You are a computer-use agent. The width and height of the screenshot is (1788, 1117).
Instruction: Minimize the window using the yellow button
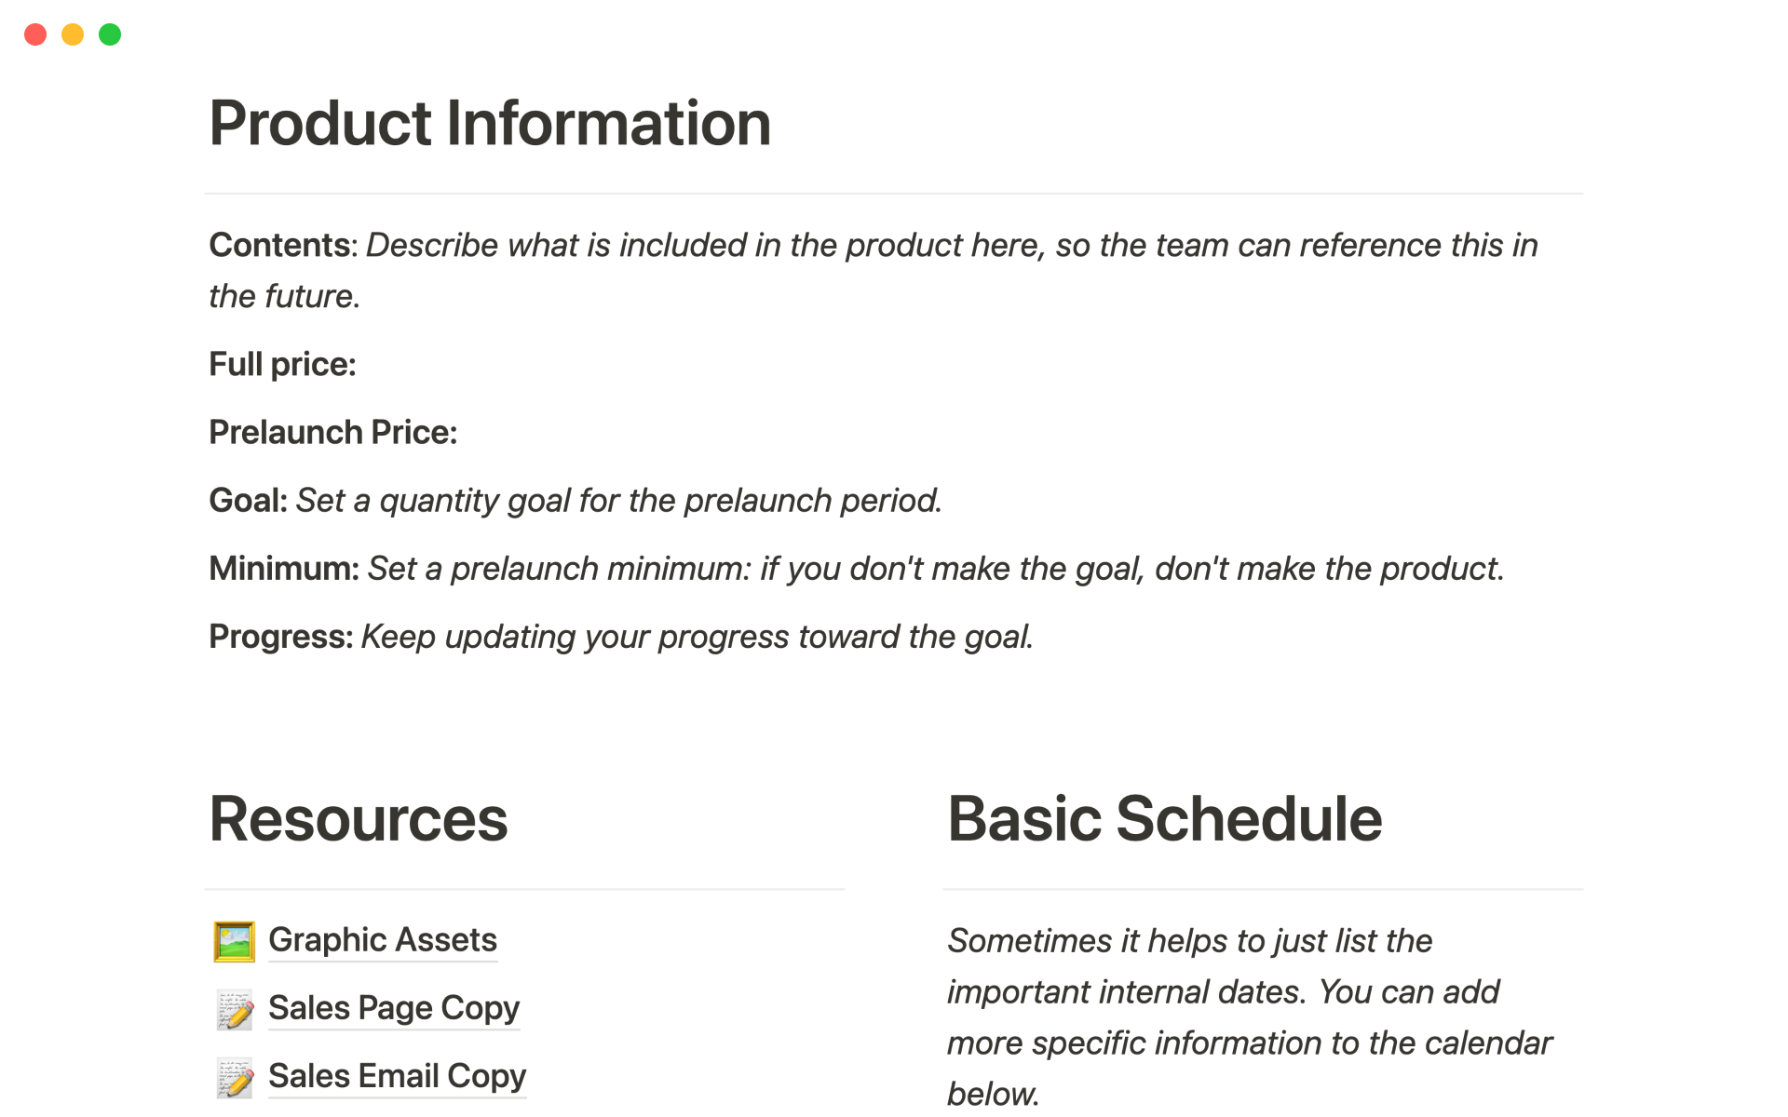click(73, 34)
